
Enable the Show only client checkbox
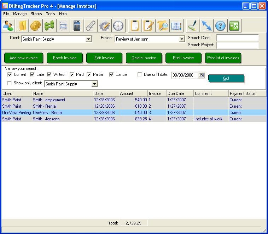point(10,83)
